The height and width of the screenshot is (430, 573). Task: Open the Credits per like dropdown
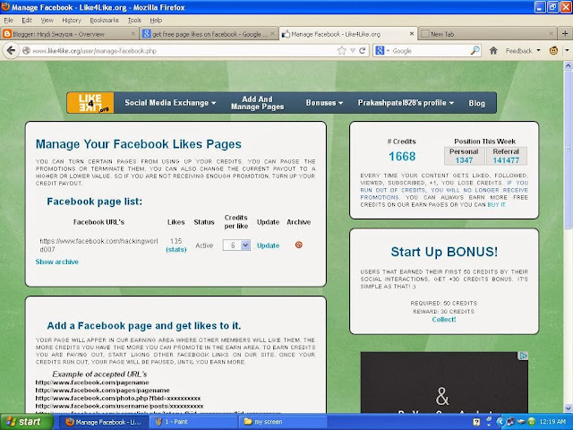(x=236, y=245)
